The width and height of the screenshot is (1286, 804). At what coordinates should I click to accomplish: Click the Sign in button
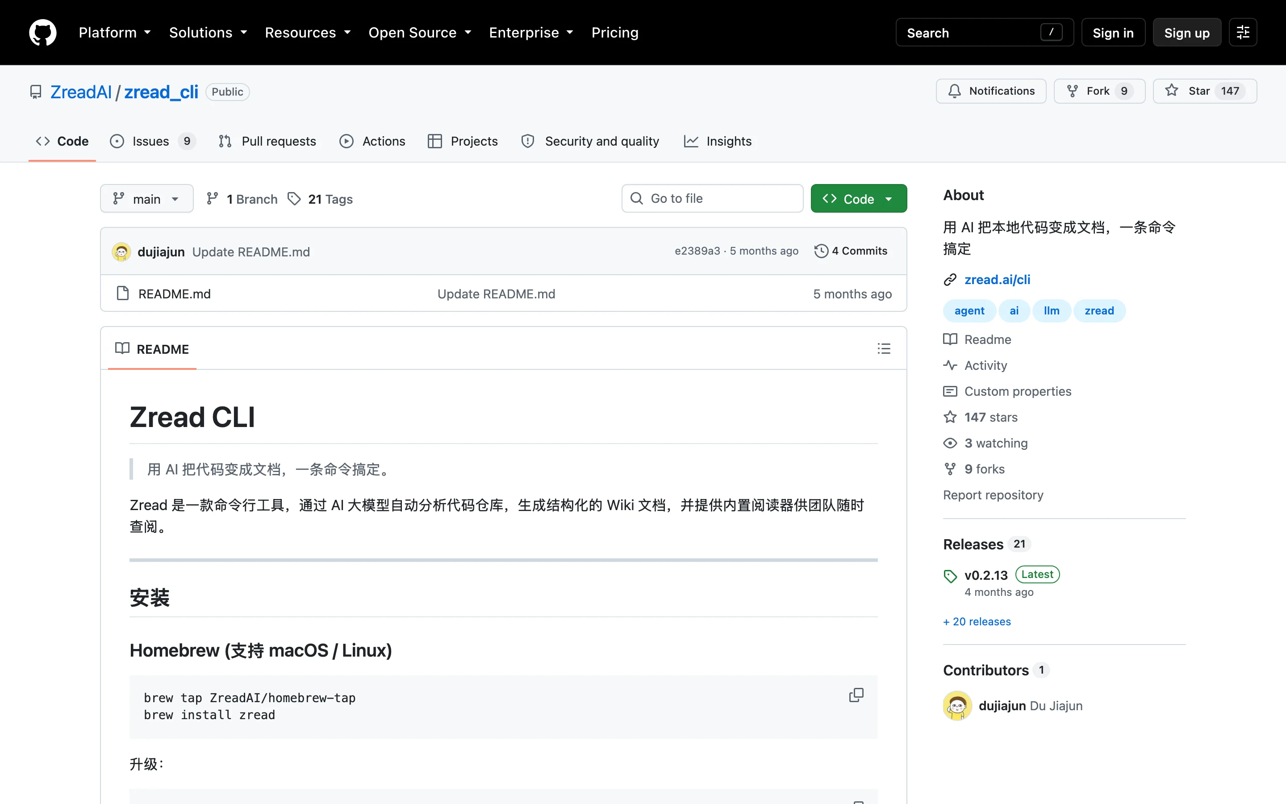click(x=1113, y=33)
